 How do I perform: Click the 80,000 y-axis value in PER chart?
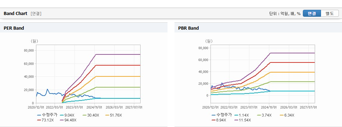29,51
